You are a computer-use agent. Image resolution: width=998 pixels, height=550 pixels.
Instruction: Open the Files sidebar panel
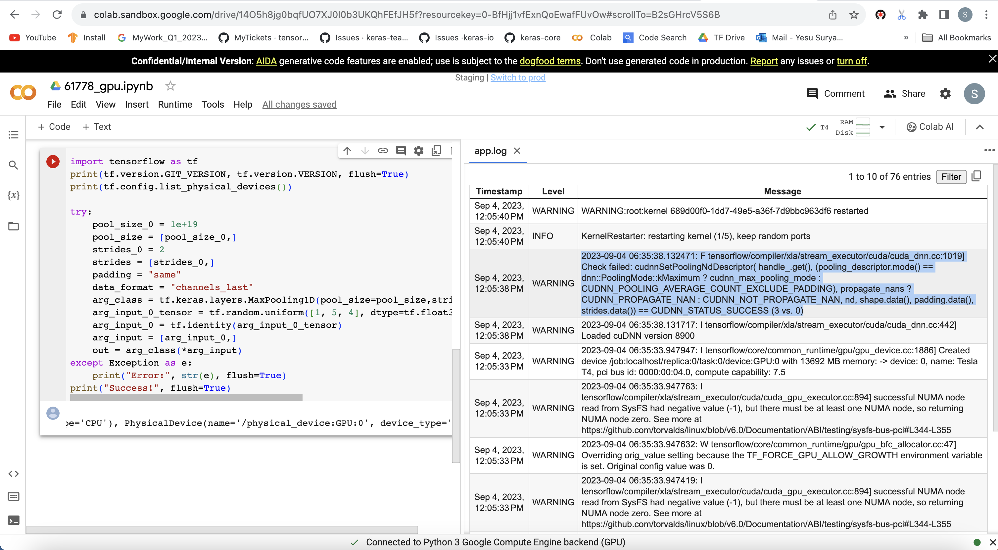click(x=13, y=226)
